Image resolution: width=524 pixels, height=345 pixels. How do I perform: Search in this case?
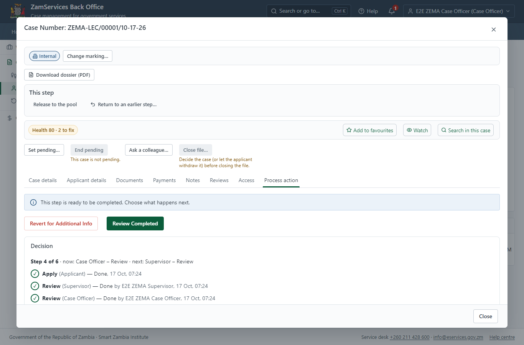pyautogui.click(x=466, y=130)
